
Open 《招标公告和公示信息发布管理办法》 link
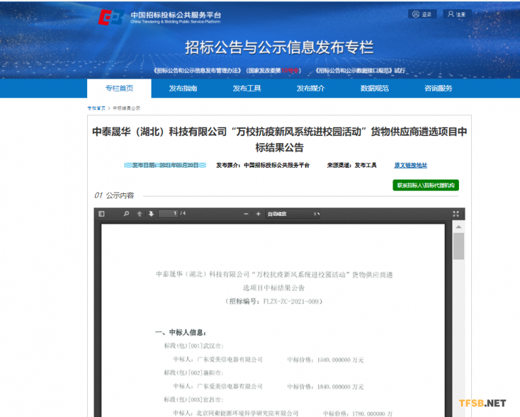pos(227,70)
